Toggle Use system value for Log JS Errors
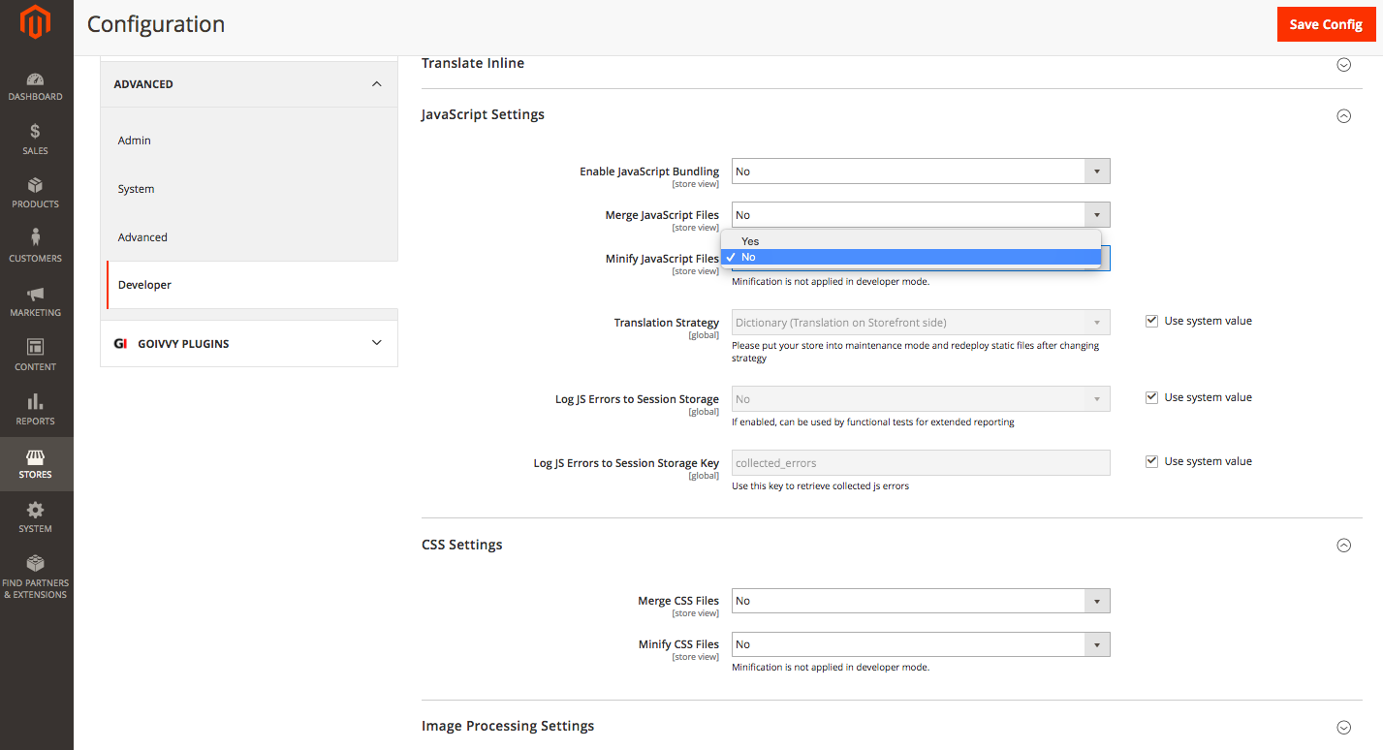This screenshot has height=750, width=1383. [1152, 397]
